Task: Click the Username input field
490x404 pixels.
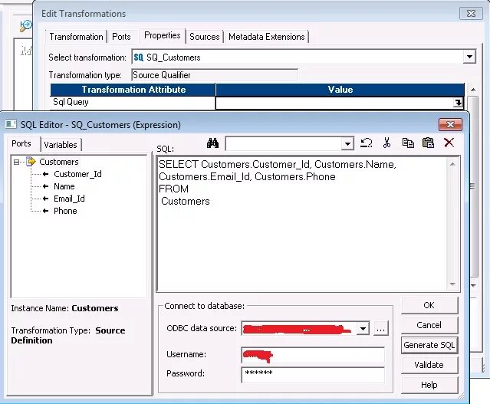Action: coord(313,355)
